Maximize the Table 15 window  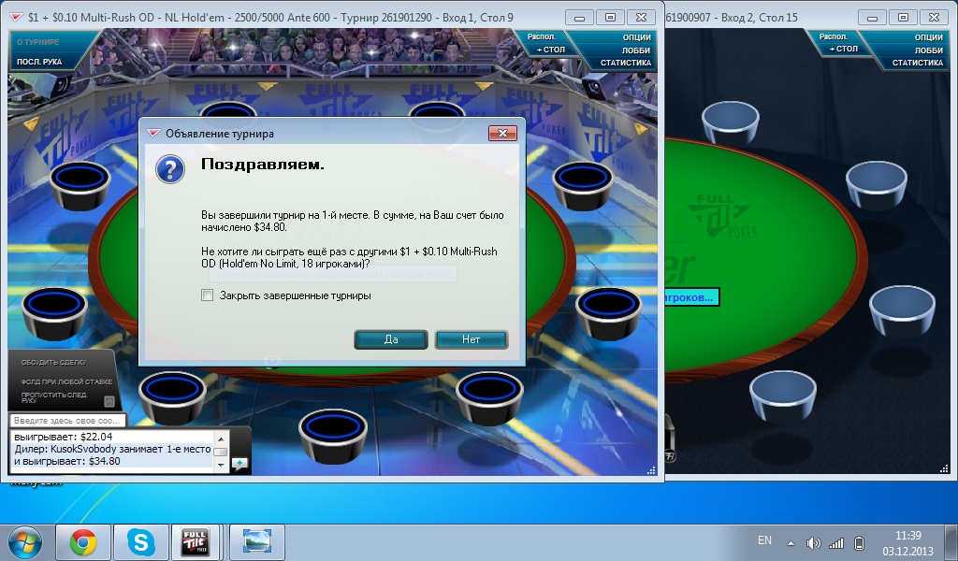click(903, 18)
